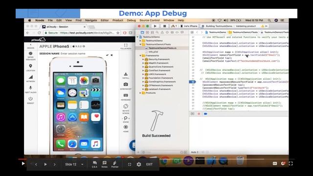Select the pCloudy - Session browser tab

[64, 26]
